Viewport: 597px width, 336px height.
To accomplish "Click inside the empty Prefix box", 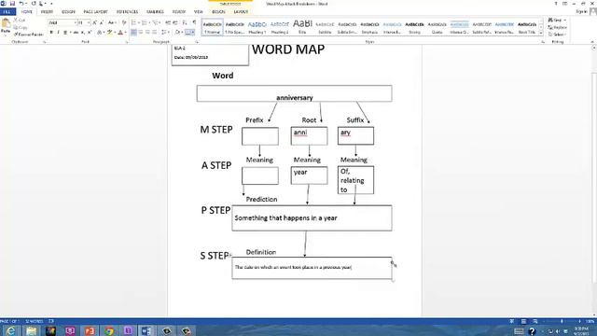I will click(x=260, y=136).
